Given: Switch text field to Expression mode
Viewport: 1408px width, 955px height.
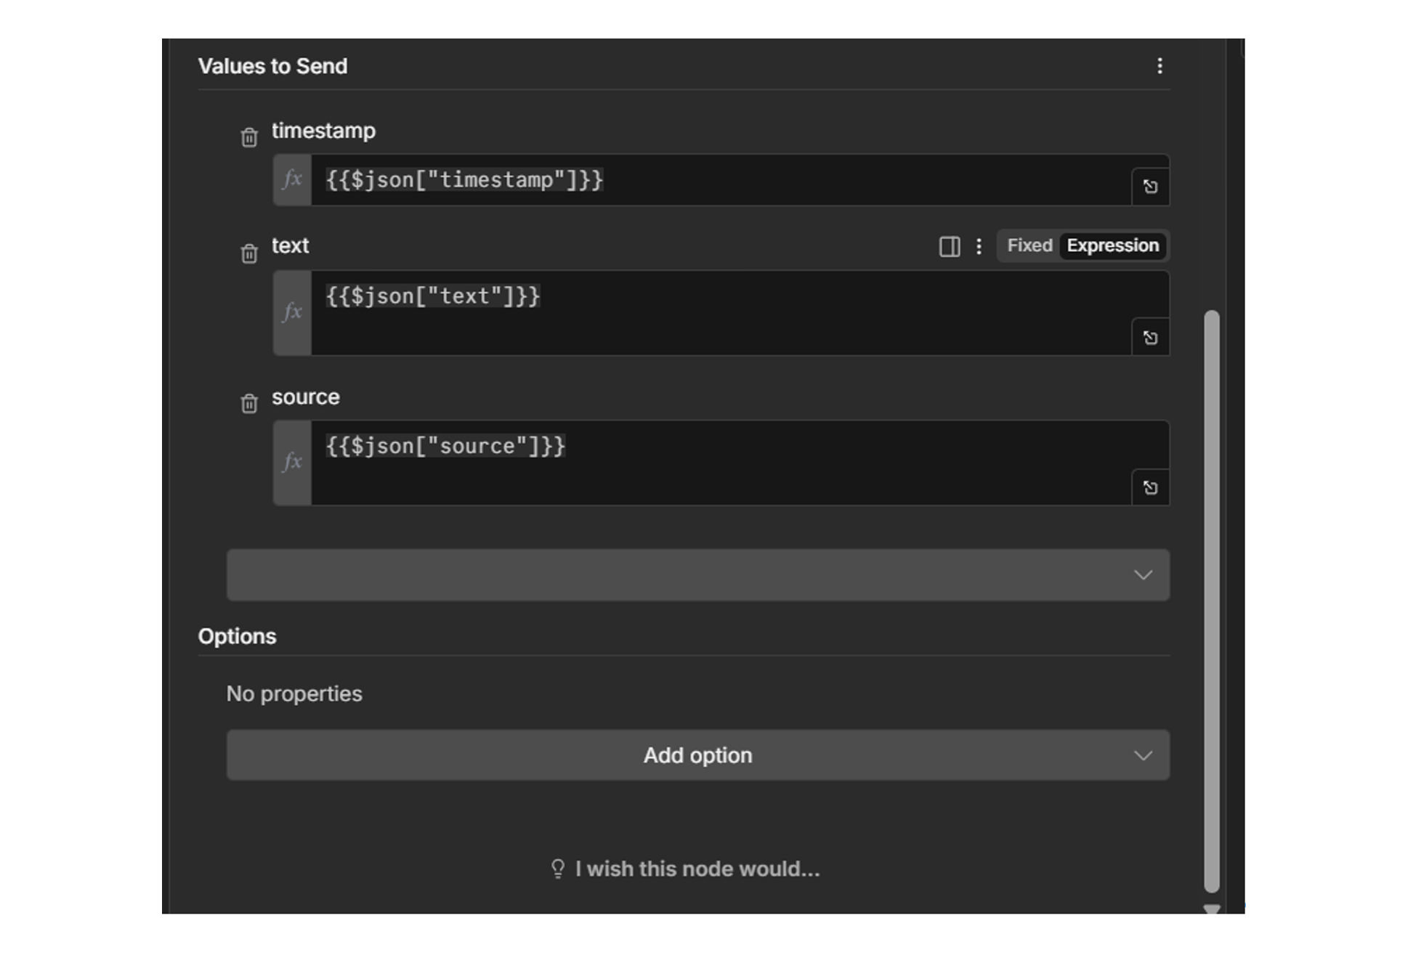Looking at the screenshot, I should pyautogui.click(x=1112, y=245).
